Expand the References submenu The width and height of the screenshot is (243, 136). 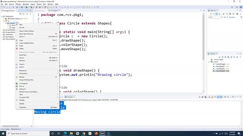(x=37, y=71)
